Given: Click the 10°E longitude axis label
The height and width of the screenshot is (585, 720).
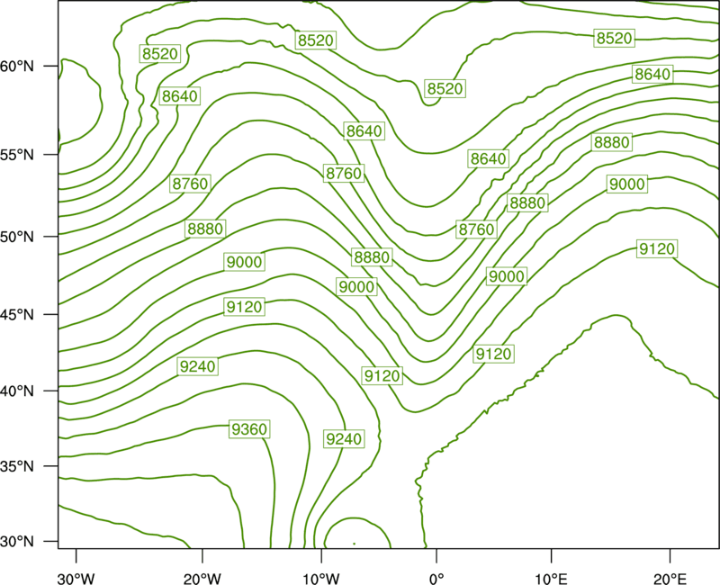Looking at the screenshot, I should [551, 579].
